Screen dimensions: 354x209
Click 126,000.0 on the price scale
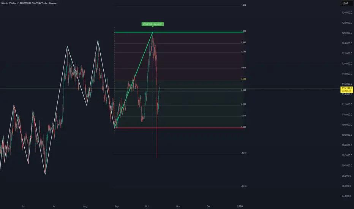(347, 33)
